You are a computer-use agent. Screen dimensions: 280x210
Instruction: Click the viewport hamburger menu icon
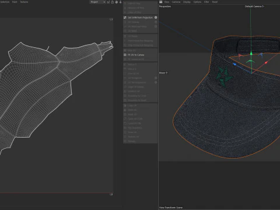(x=161, y=2)
